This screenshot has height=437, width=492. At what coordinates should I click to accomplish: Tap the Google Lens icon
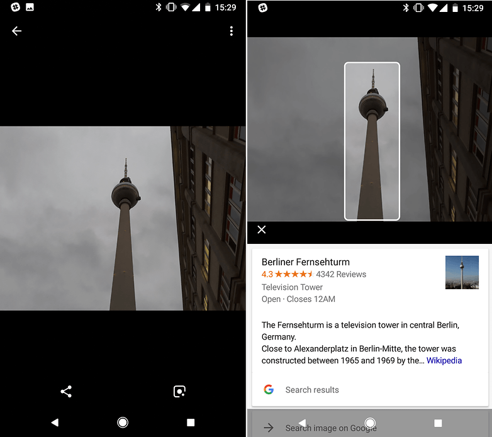179,391
